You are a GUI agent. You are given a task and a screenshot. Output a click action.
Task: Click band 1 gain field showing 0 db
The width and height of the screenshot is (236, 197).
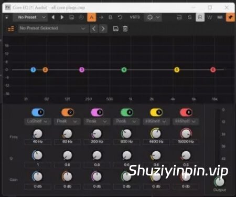38,186
